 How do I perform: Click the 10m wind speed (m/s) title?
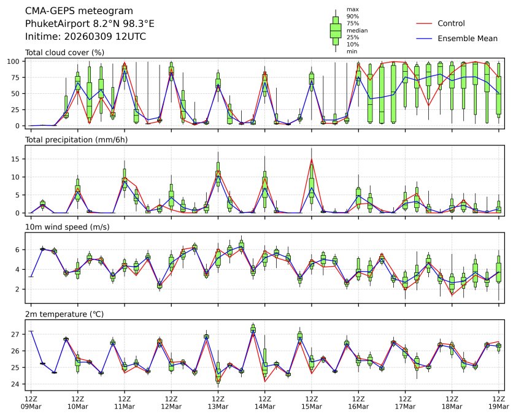click(x=67, y=227)
